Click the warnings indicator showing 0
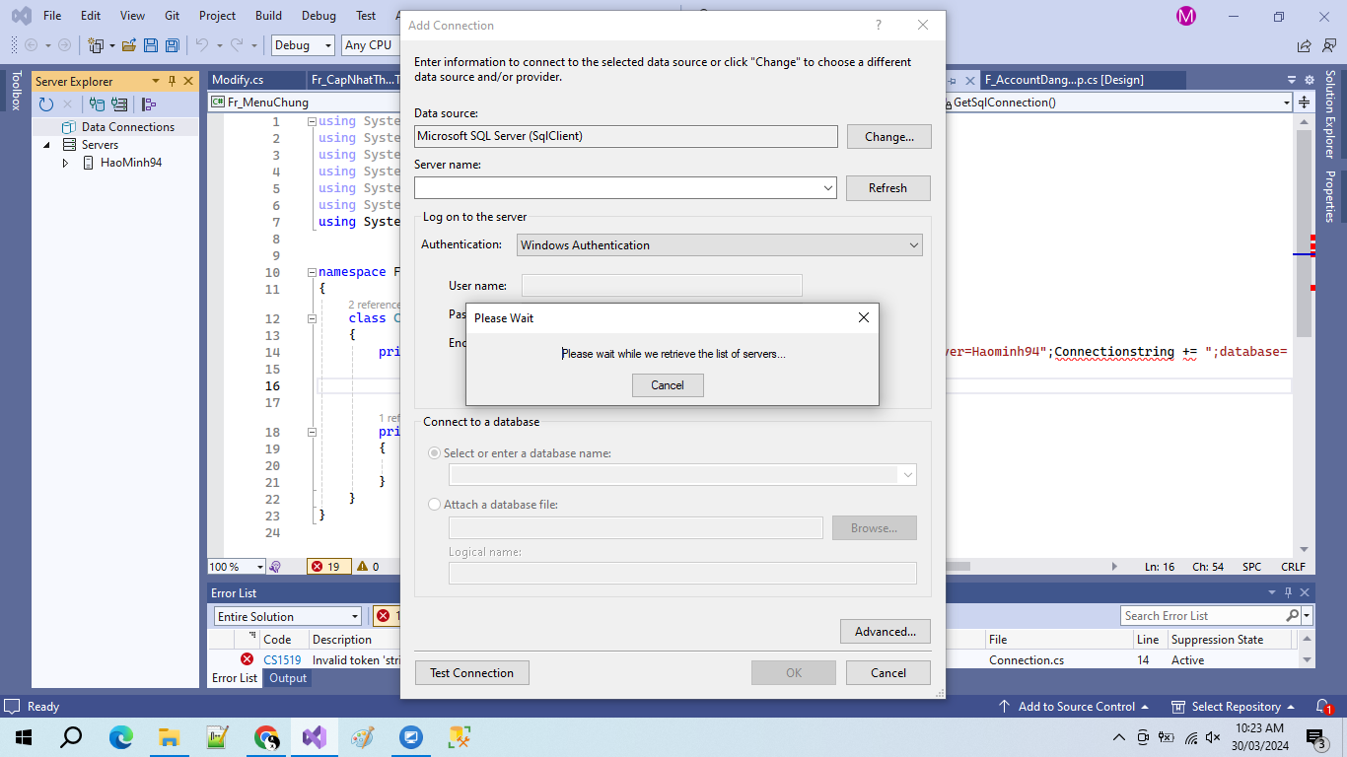This screenshot has height=757, width=1347. click(x=368, y=567)
